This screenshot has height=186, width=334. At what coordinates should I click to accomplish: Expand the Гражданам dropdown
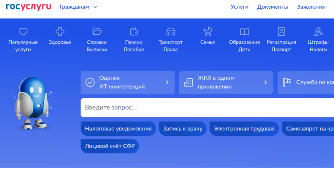click(78, 7)
